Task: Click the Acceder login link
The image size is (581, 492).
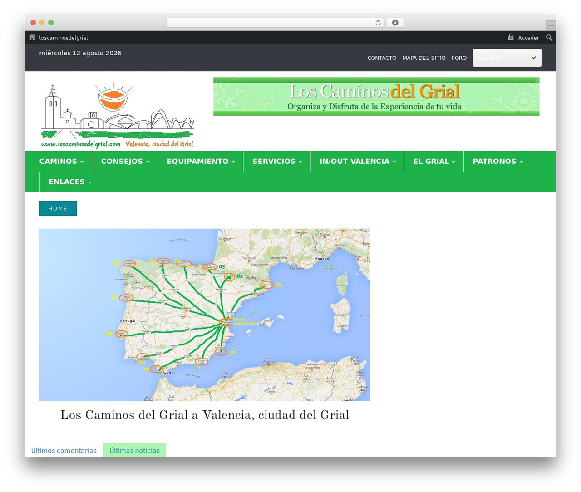Action: point(528,38)
